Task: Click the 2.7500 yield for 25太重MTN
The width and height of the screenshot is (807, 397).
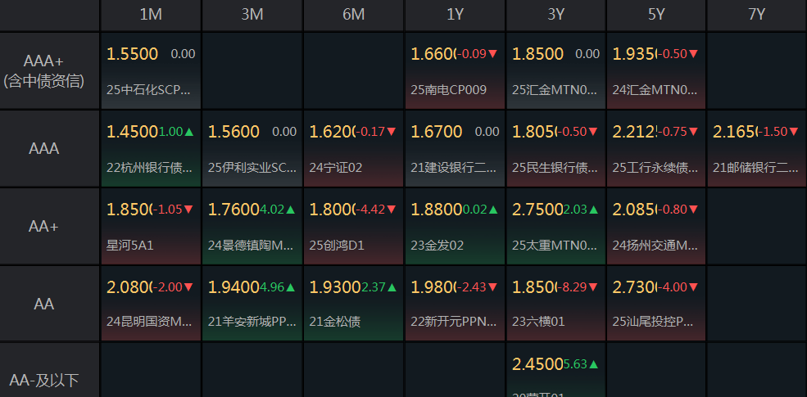Action: [537, 210]
